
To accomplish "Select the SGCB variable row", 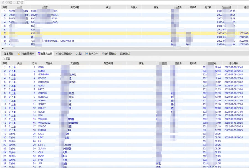I will coord(125,112).
